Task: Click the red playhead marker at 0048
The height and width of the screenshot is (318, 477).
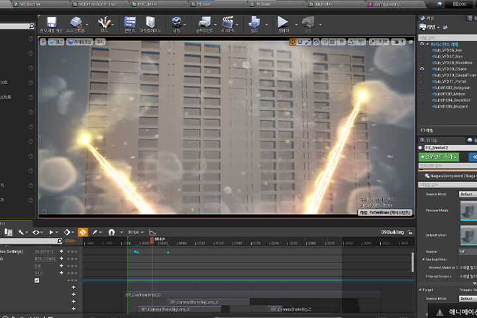Action: pyautogui.click(x=152, y=240)
